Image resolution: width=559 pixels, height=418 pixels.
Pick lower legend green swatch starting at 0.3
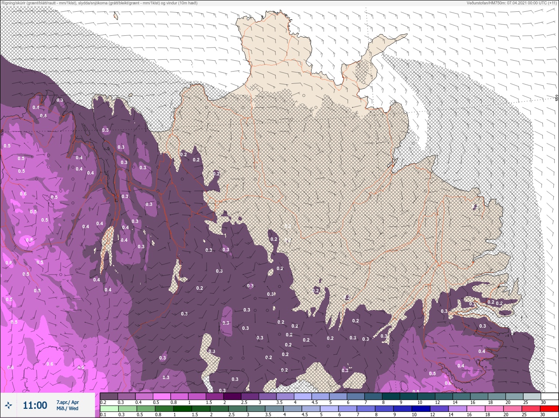pyautogui.click(x=128, y=409)
